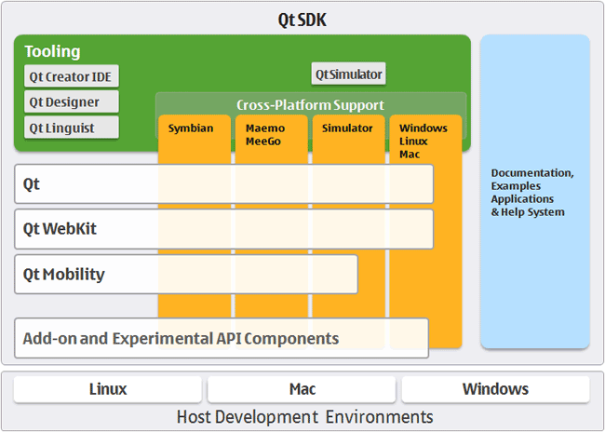
Task: Click the Qt Creator IDE box
Action: [72, 76]
